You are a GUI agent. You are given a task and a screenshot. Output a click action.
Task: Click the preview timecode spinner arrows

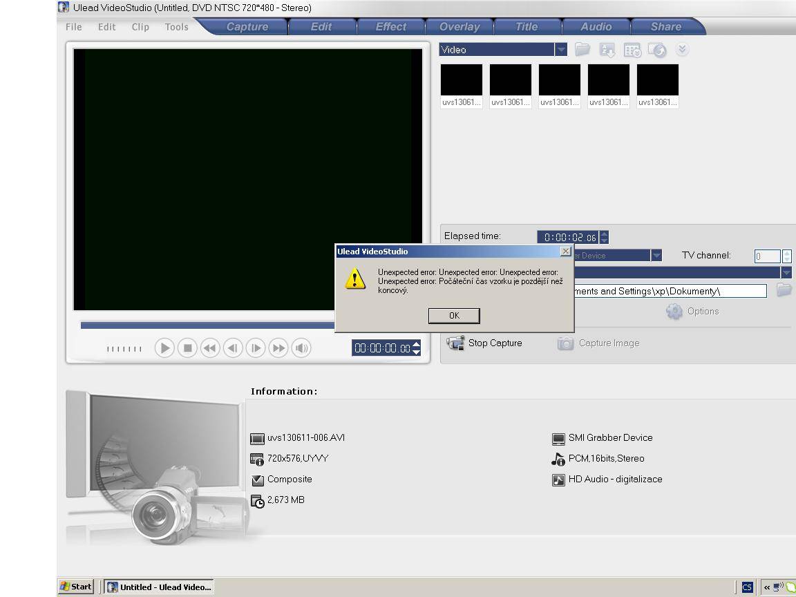tap(416, 348)
